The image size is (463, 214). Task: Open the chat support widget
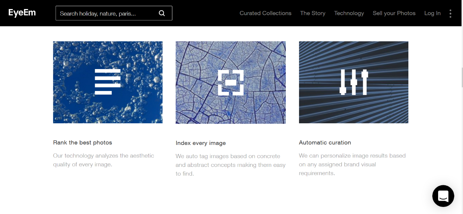click(443, 196)
